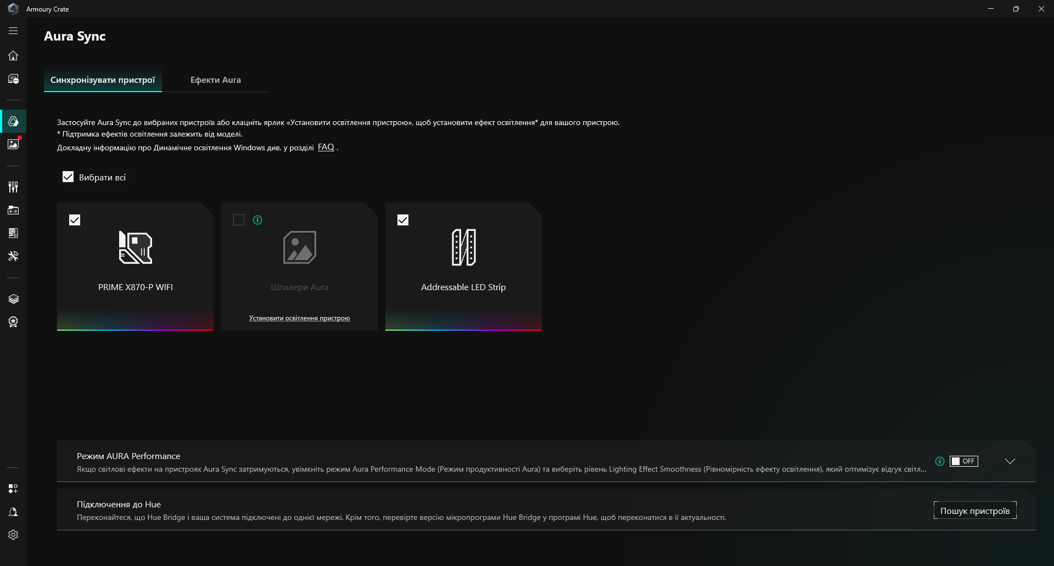Go to the Home page icon
Viewport: 1054px width, 566px height.
click(13, 55)
